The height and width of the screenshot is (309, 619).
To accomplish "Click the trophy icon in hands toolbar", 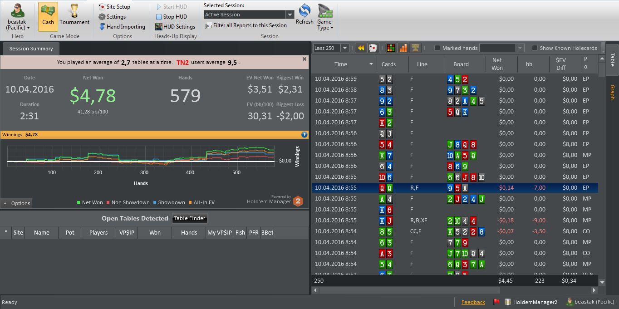I will point(415,48).
